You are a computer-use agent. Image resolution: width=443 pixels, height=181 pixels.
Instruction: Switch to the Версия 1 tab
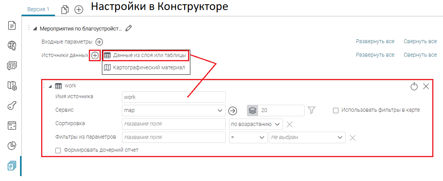(38, 9)
